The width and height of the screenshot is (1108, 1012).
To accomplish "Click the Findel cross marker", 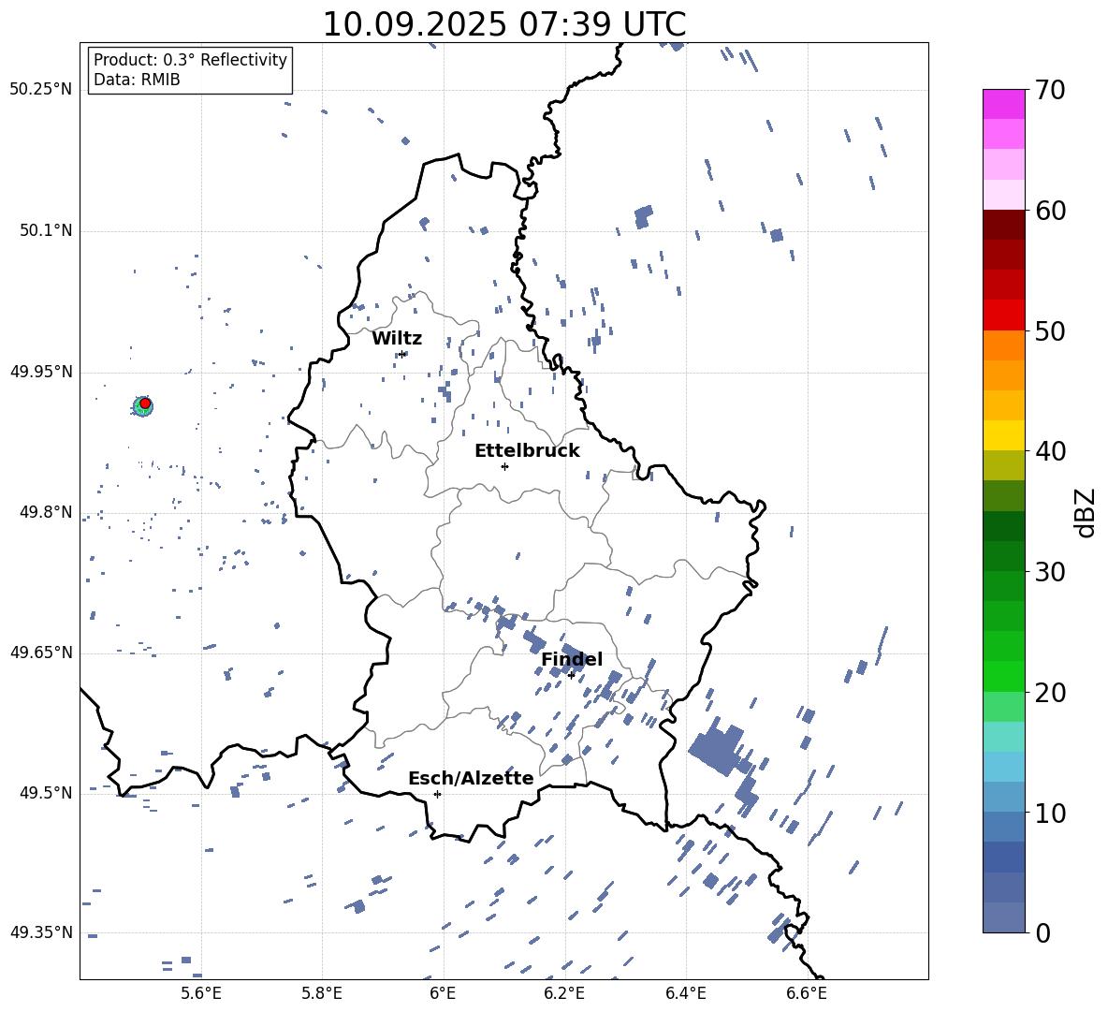I will point(571,676).
